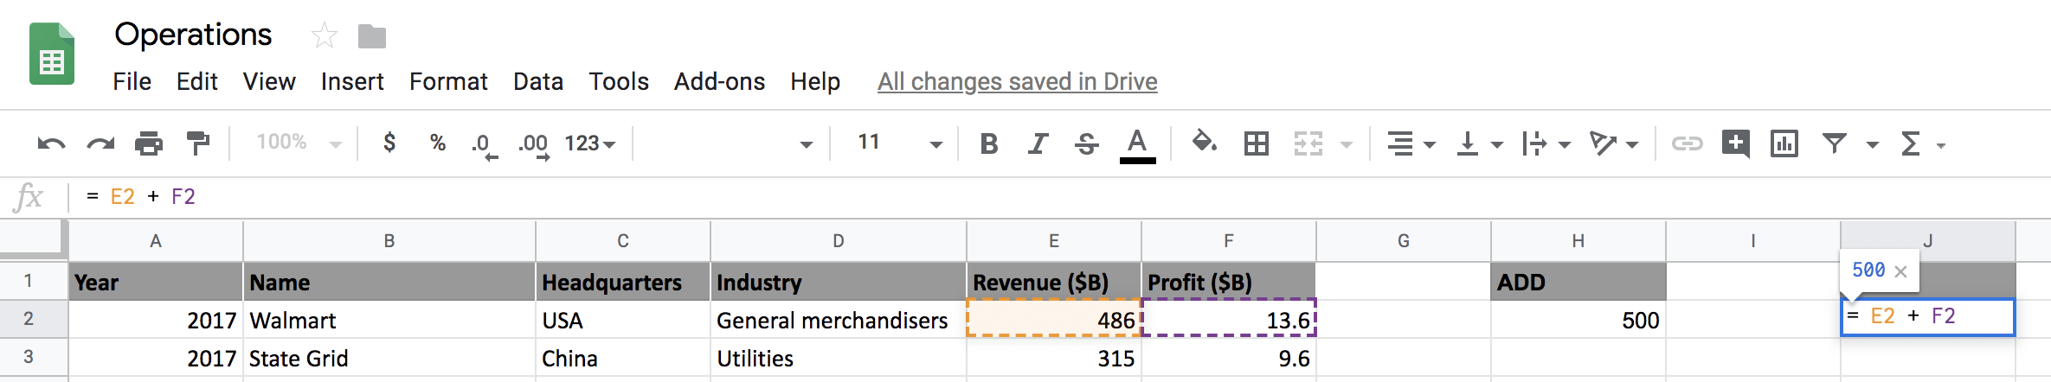The height and width of the screenshot is (382, 2051).
Task: Choose text color with underlined A
Action: (1137, 144)
